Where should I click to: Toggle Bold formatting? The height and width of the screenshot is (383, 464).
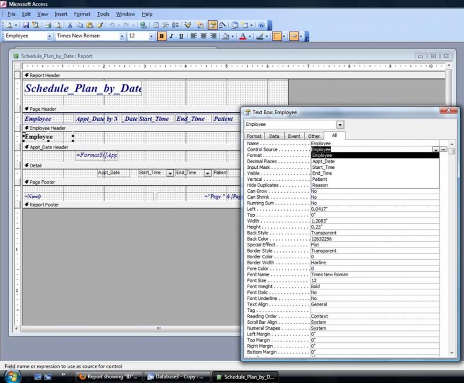[162, 36]
